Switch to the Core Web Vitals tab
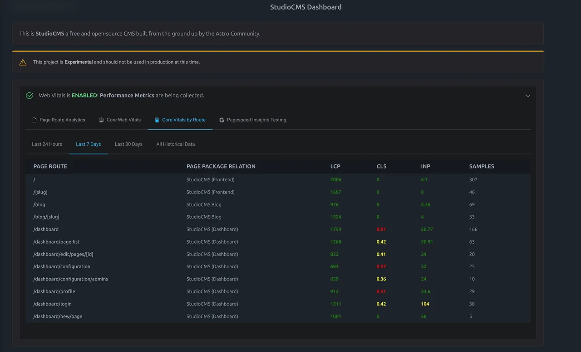 pyautogui.click(x=120, y=120)
